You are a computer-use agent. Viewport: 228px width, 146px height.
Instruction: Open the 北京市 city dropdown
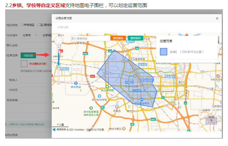click(30, 35)
